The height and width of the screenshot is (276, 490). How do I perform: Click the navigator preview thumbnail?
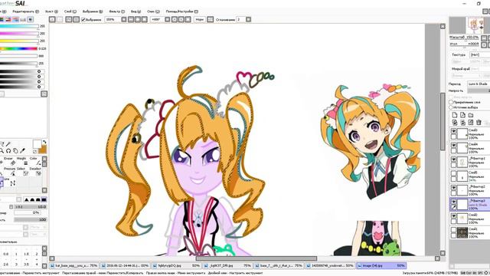coord(475,25)
